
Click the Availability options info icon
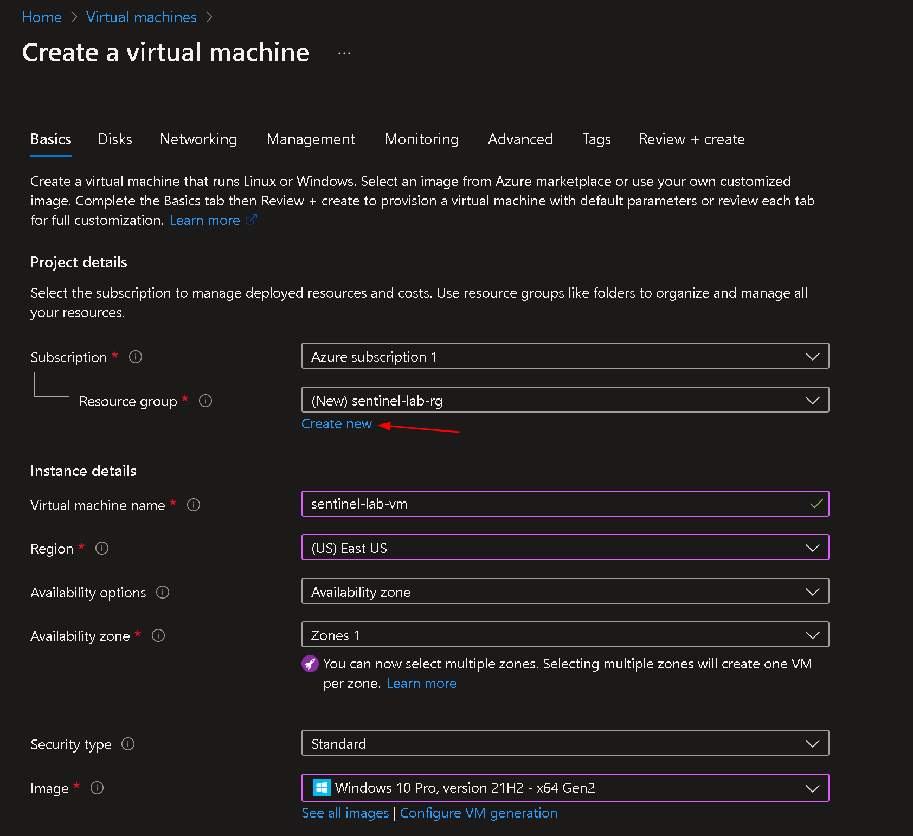[x=163, y=592]
